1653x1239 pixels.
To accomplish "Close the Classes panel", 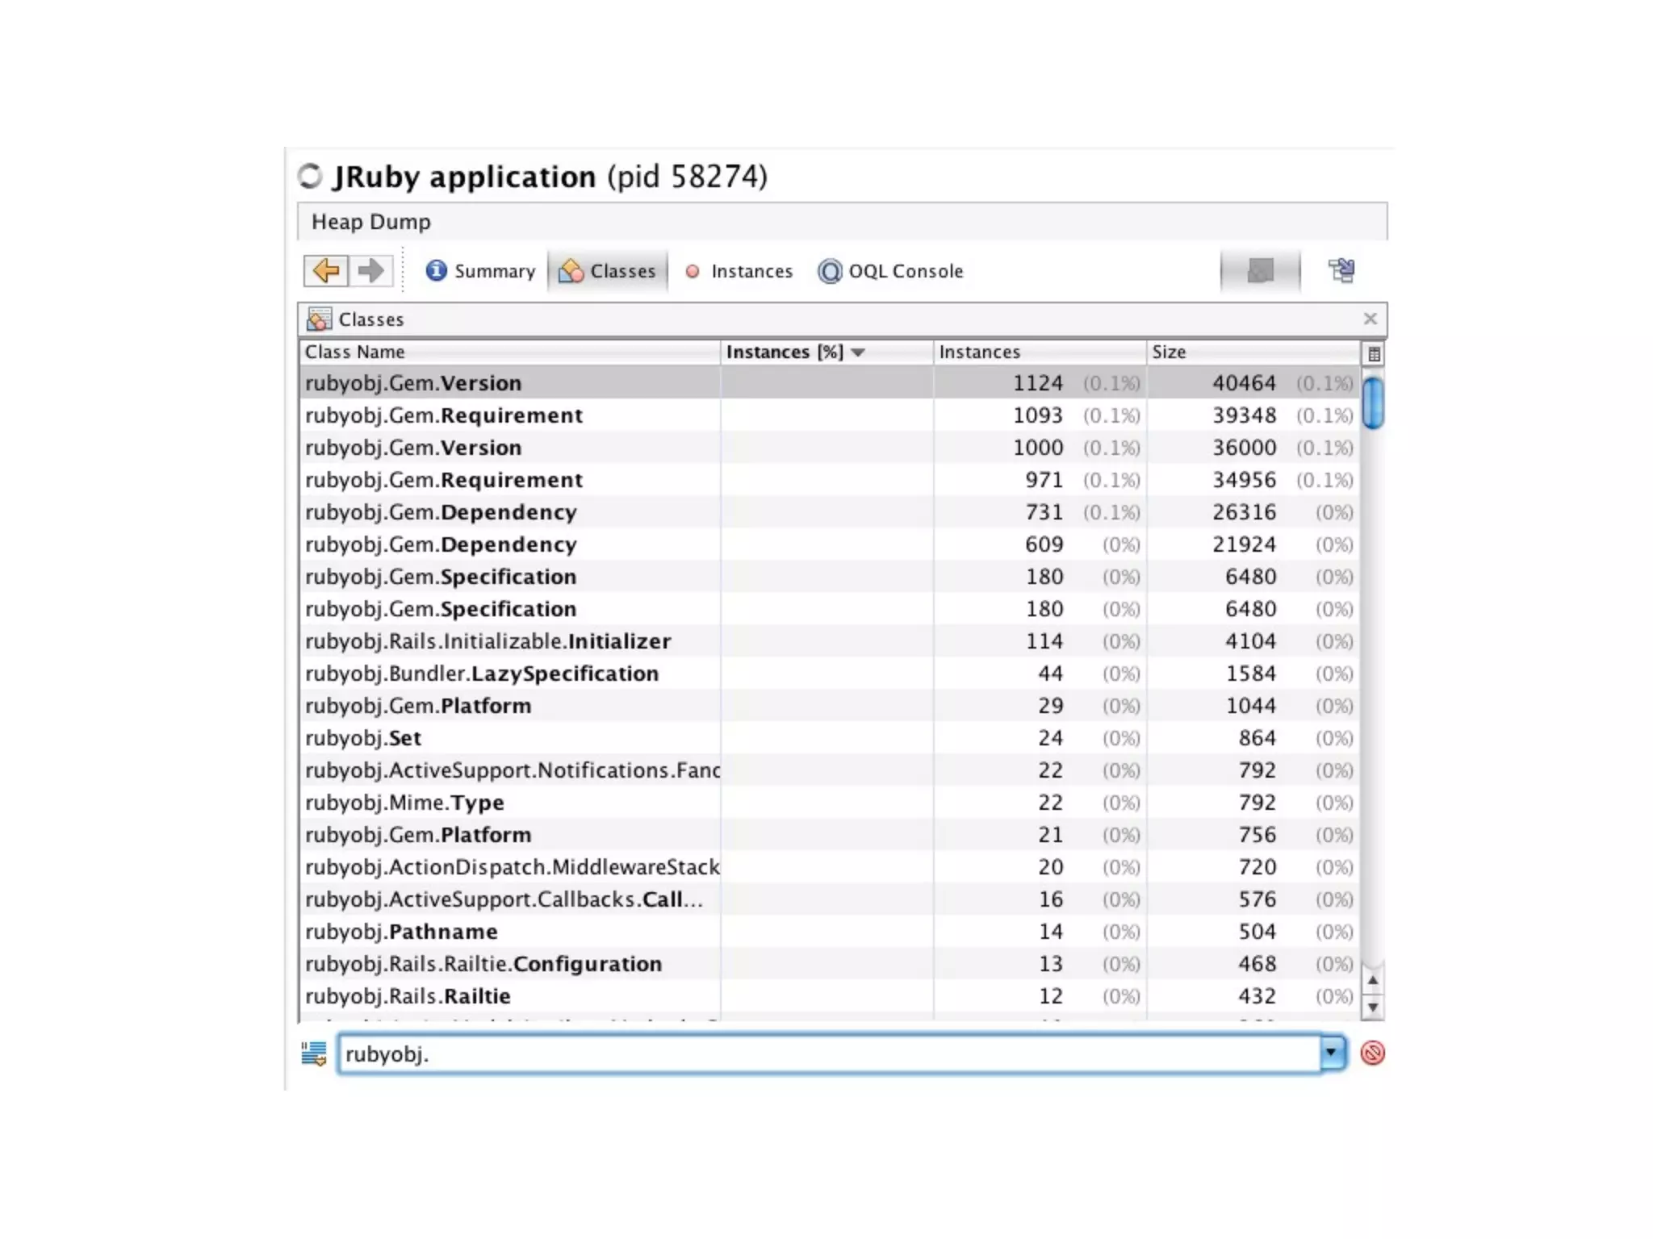I will click(1370, 319).
